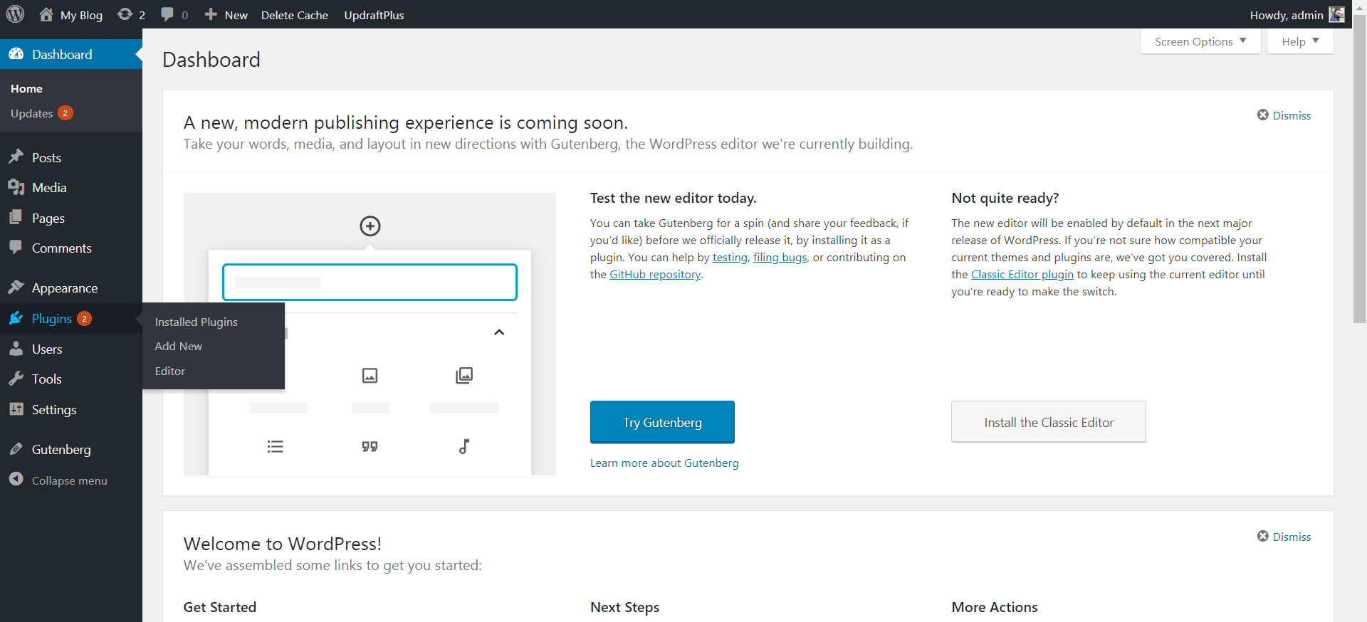Screen dimensions: 1367x622
Task: Click the Dashboard gauge icon
Action: 16,54
